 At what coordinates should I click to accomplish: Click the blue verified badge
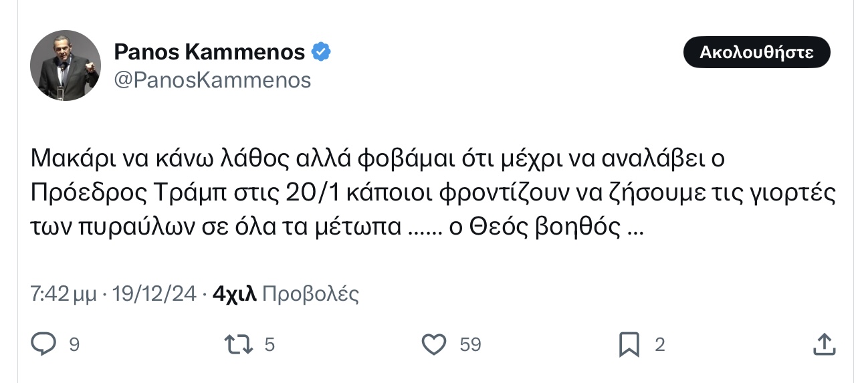[321, 51]
